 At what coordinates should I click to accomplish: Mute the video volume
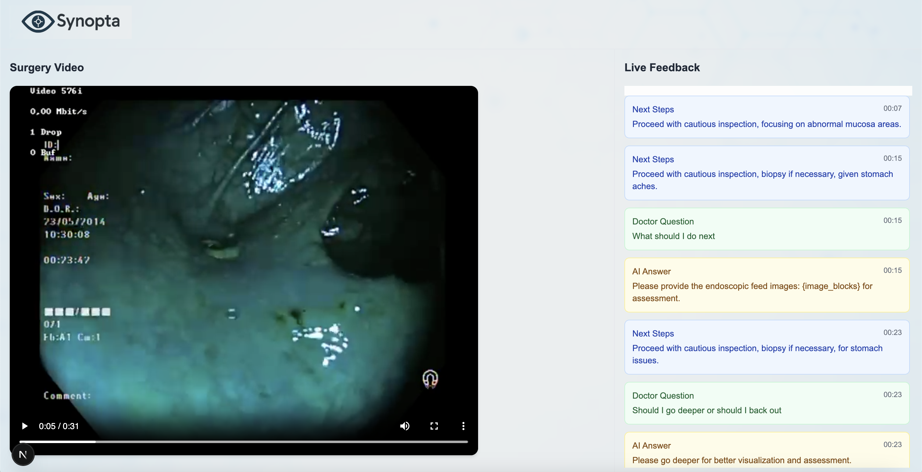tap(405, 426)
